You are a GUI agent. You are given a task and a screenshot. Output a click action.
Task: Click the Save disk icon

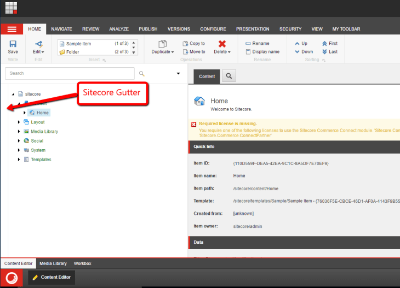[x=13, y=44]
